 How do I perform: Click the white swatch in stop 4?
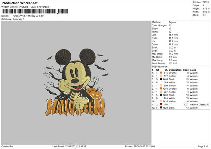click(161, 82)
